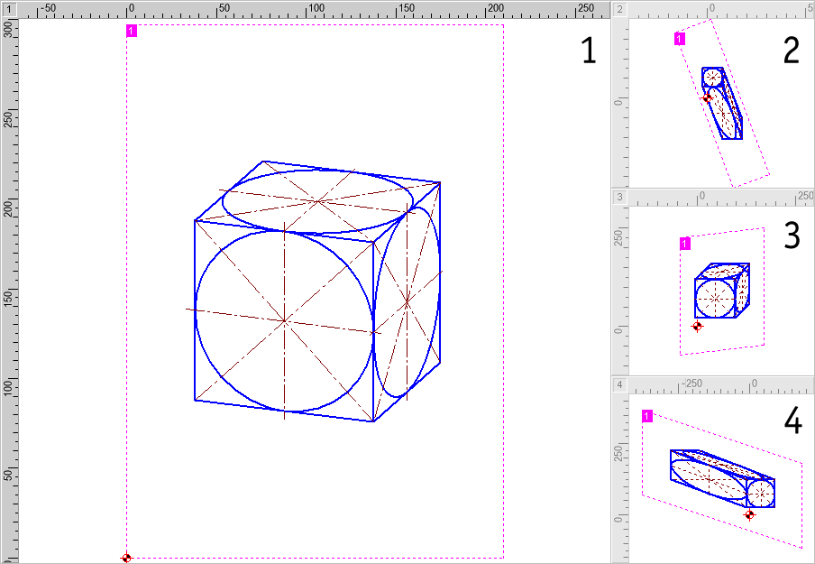The width and height of the screenshot is (815, 564).
Task: Activate viewport 4 via its large number label
Action: [x=791, y=423]
